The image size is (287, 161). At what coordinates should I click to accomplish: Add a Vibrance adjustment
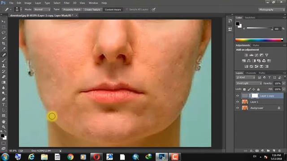pyautogui.click(x=267, y=55)
